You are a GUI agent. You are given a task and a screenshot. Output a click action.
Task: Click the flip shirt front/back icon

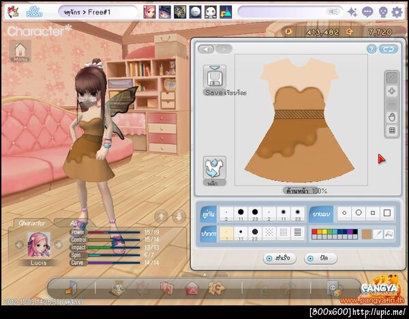click(215, 168)
